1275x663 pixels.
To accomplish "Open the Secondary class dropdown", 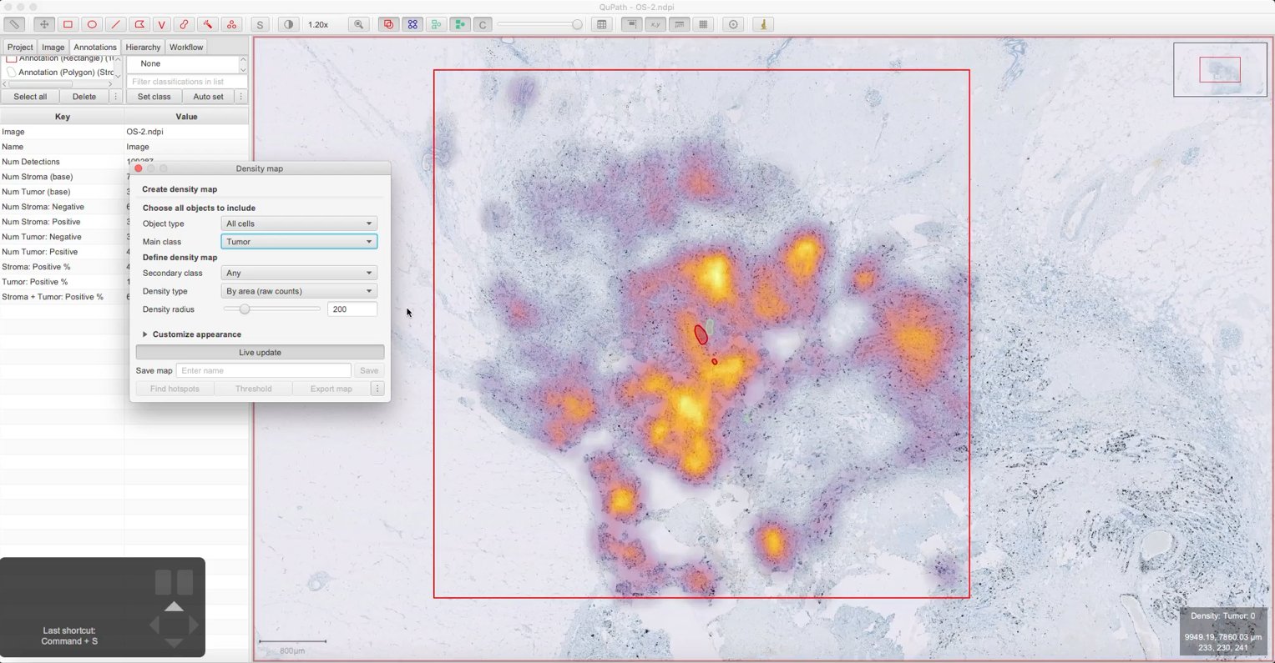I will click(x=299, y=273).
